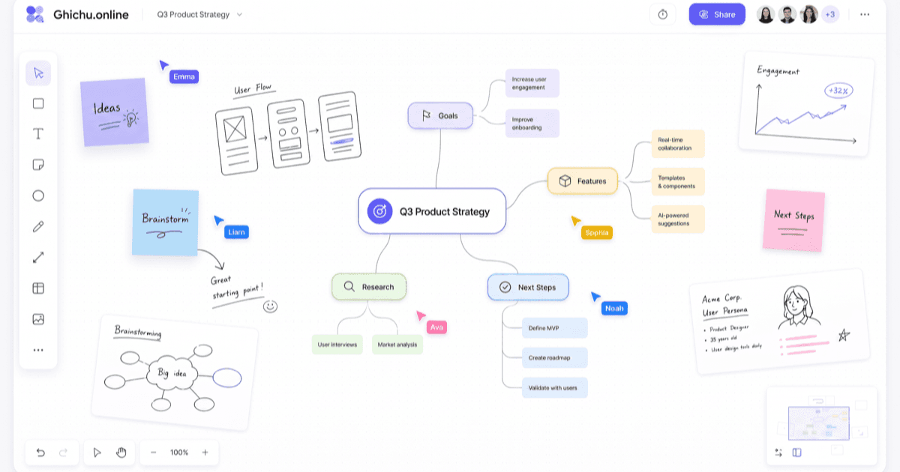This screenshot has height=472, width=900.
Task: Click the Undo arrow
Action: (x=40, y=453)
